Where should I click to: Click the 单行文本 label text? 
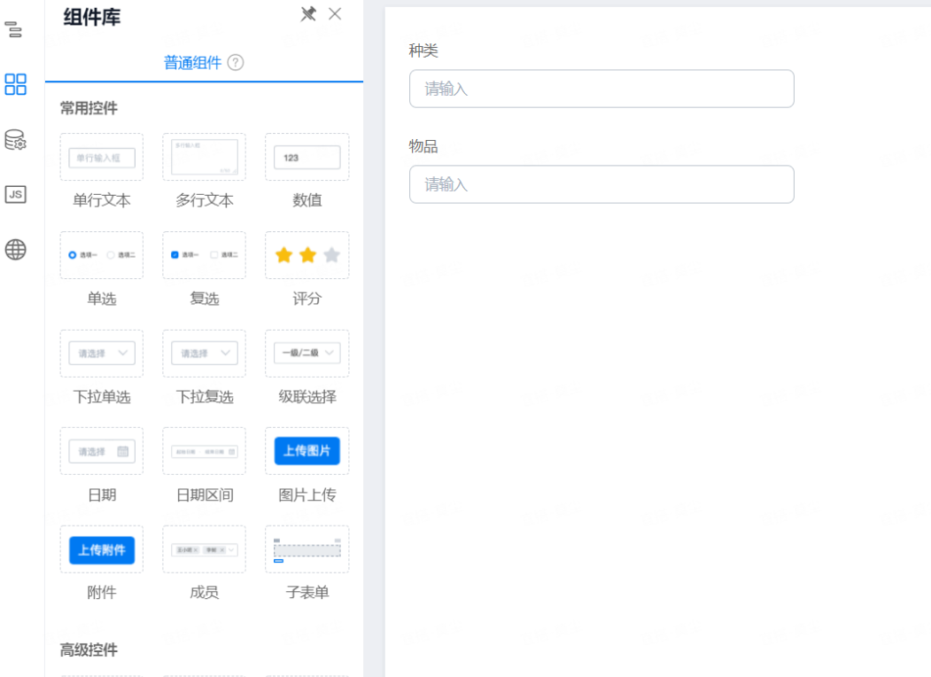click(x=102, y=200)
